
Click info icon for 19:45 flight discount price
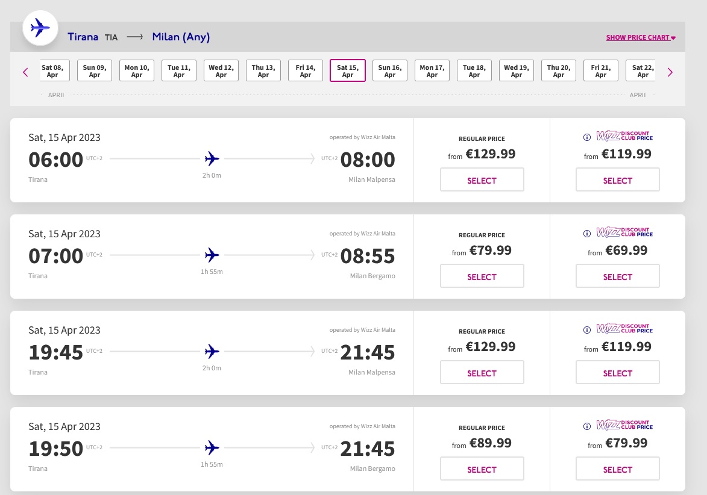coord(587,330)
